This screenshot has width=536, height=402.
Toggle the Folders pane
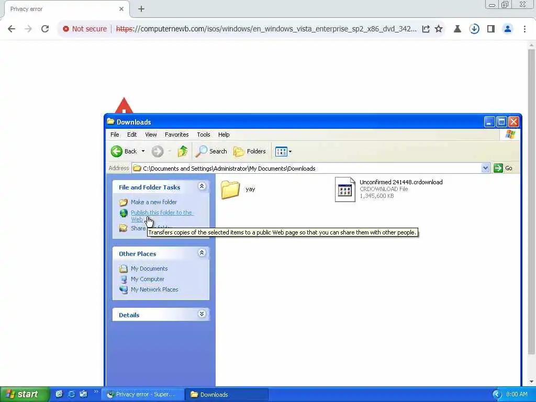250,151
